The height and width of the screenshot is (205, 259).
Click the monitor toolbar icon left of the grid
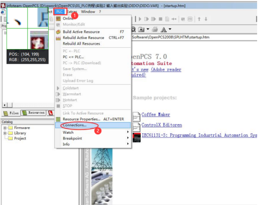click(183, 19)
